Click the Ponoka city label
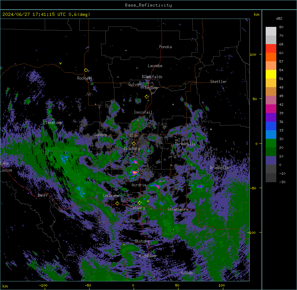 coord(165,47)
